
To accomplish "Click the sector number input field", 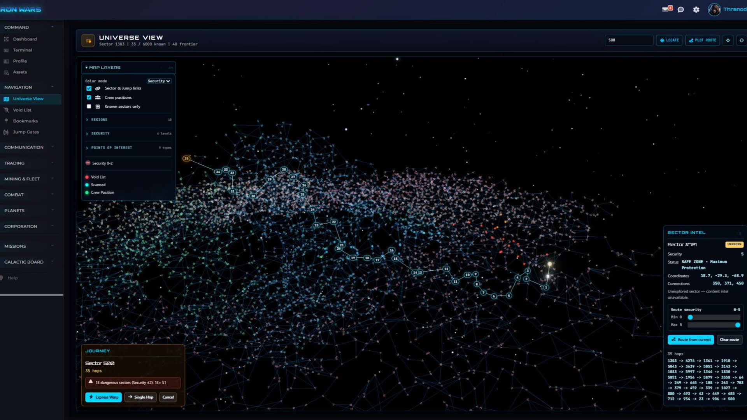I will point(629,40).
